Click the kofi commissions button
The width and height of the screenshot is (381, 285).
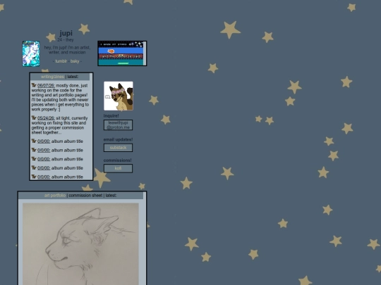pos(118,168)
